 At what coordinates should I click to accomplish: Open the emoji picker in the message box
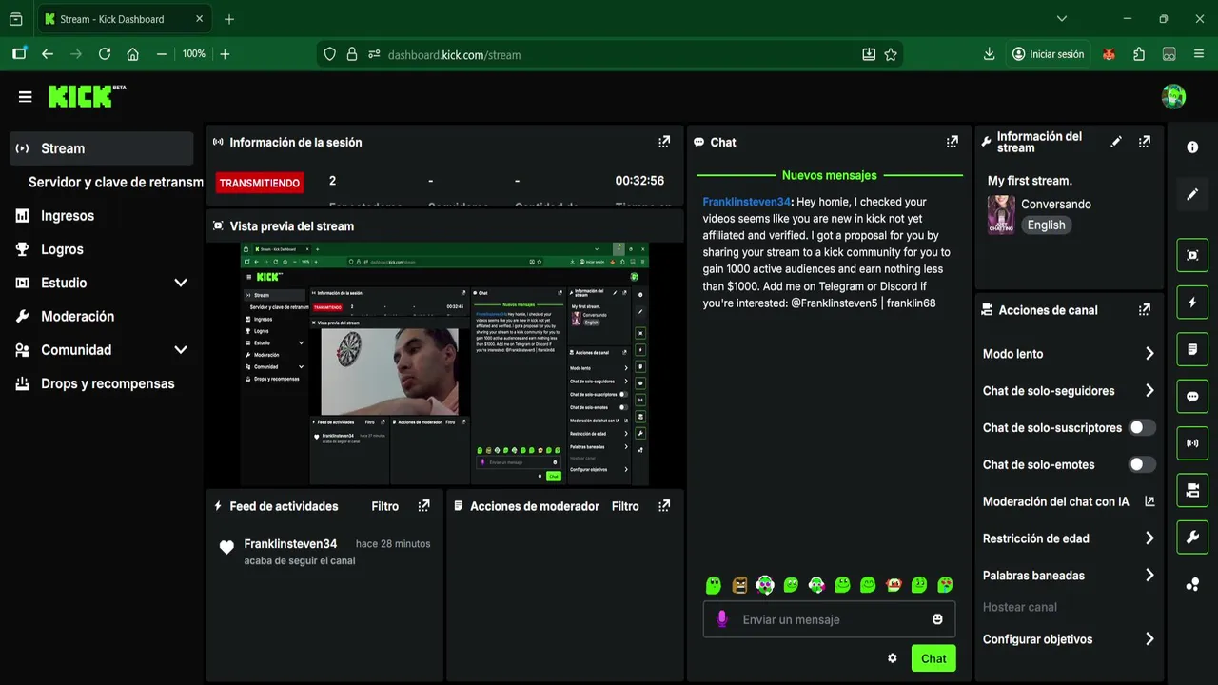[x=937, y=619]
